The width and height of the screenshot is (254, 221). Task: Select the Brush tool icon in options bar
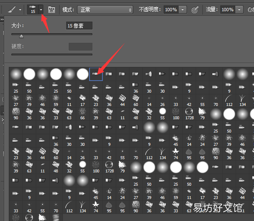click(x=12, y=10)
